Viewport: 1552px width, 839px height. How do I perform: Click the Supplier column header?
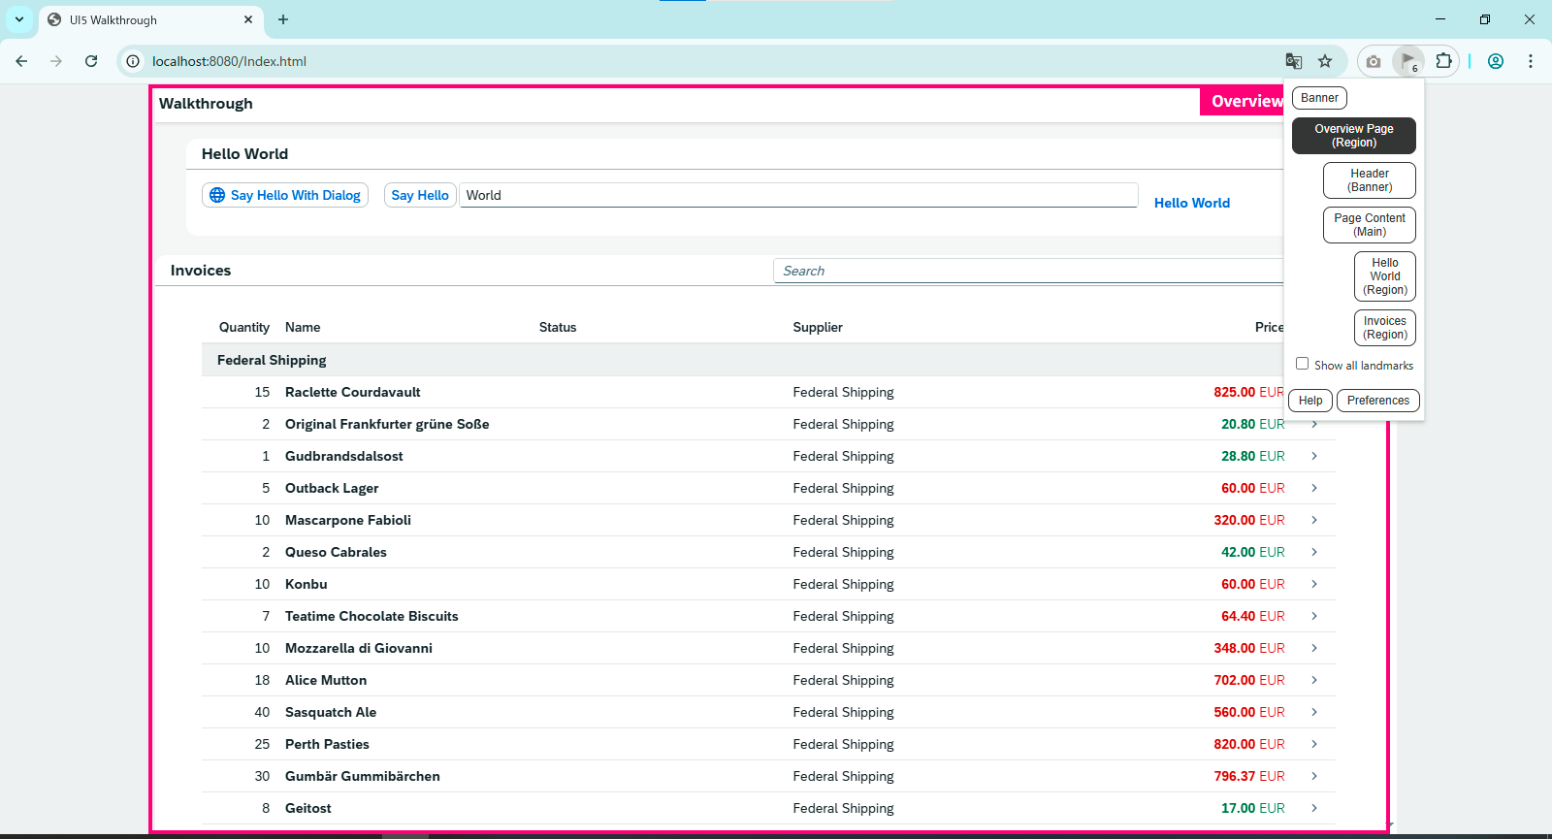pyautogui.click(x=818, y=328)
